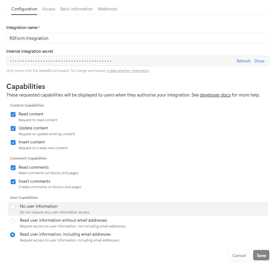Viewport: 280px width, 267px height.
Task: Open the Basic information tab
Action: [x=76, y=9]
